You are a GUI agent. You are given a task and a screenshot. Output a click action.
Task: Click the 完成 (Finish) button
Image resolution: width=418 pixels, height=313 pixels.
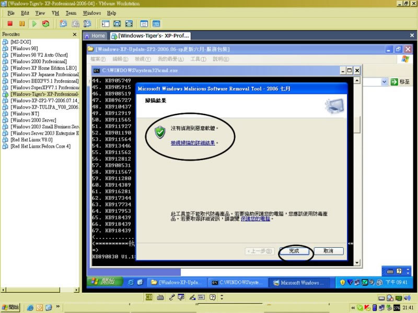[x=294, y=251]
